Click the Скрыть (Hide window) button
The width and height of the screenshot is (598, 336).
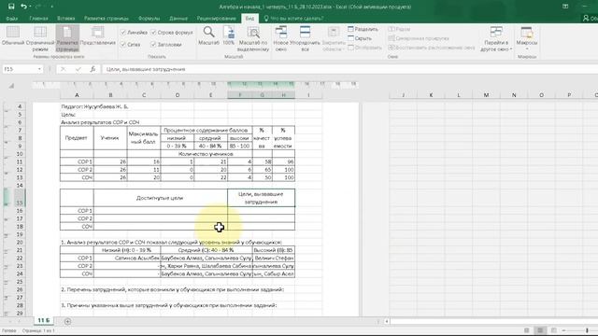(x=360, y=38)
